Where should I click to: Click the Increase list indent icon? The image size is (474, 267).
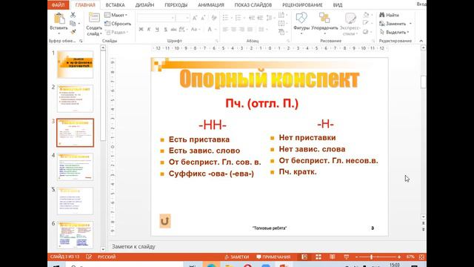tap(260, 18)
